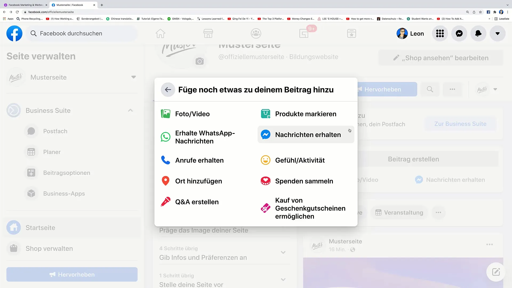Click the Facebook durchsuchen search field
This screenshot has height=288, width=512.
click(83, 34)
